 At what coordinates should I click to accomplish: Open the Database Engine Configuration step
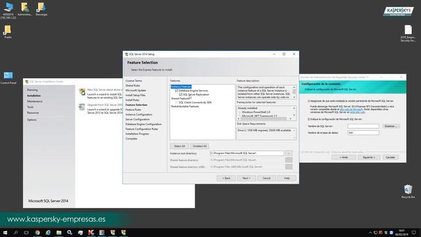pyautogui.click(x=143, y=124)
